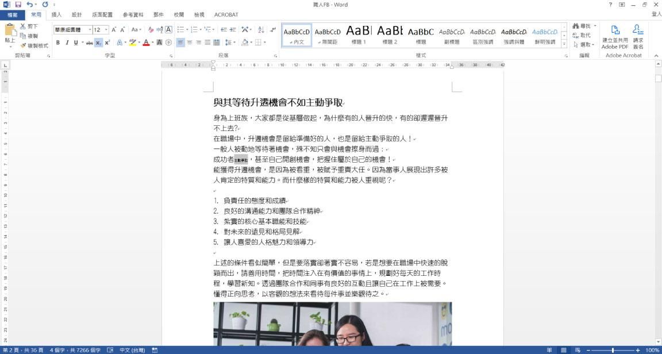
Task: Apply the 標題 1 heading style
Action: (359, 34)
